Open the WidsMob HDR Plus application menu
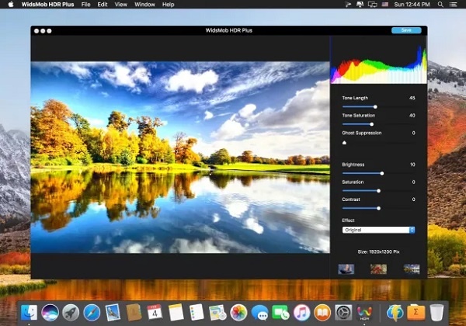The height and width of the screenshot is (326, 466). [48, 5]
